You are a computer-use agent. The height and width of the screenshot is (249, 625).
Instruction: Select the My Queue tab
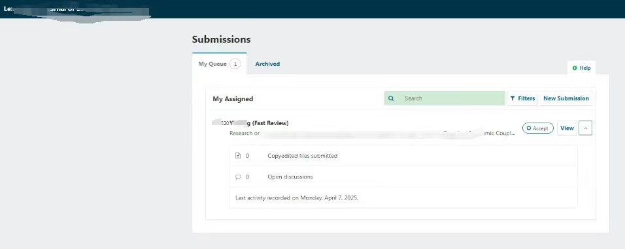[x=219, y=64]
